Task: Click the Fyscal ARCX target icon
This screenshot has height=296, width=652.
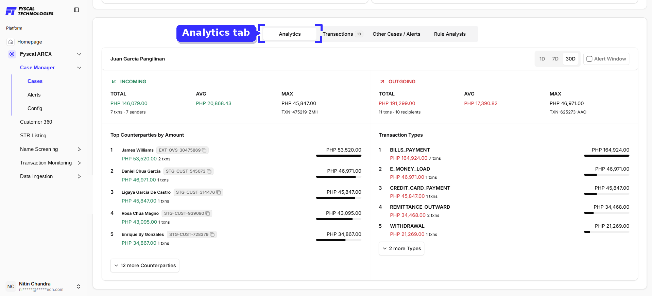Action: point(12,54)
